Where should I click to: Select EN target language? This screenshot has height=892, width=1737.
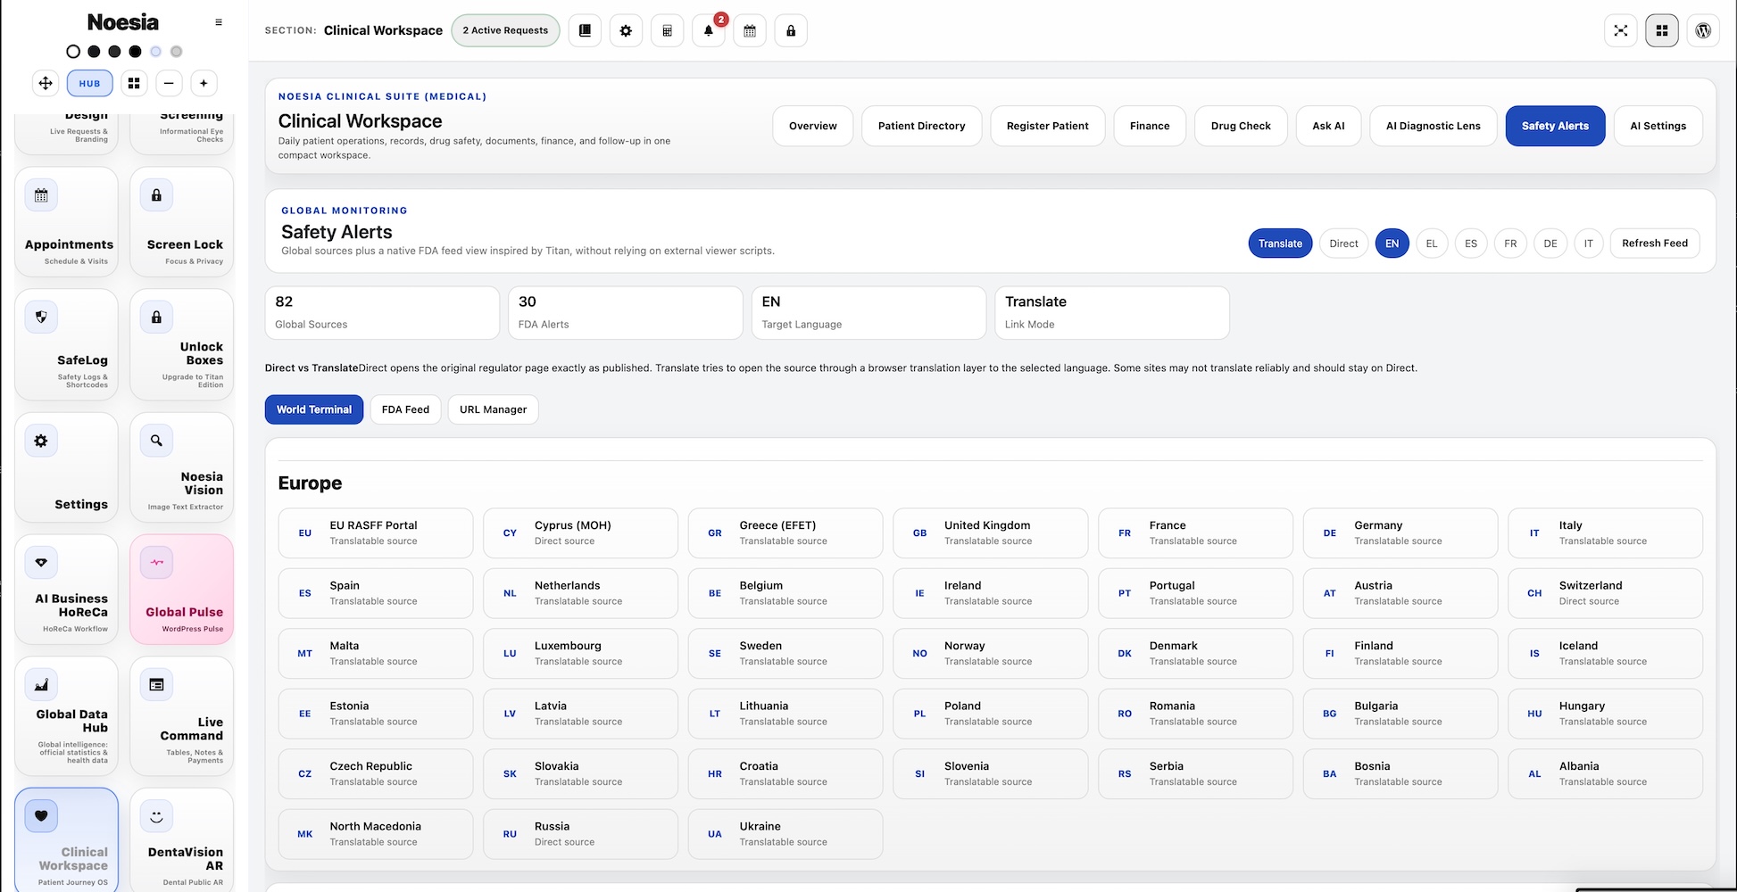[x=1392, y=244]
